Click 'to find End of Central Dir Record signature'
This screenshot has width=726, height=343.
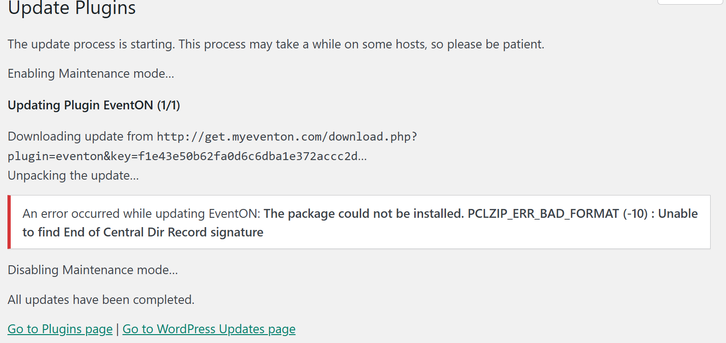(x=143, y=232)
